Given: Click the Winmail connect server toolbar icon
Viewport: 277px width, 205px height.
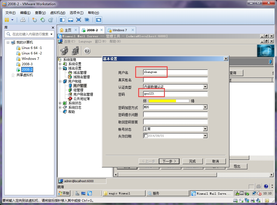Looking at the screenshot, I should [64, 51].
